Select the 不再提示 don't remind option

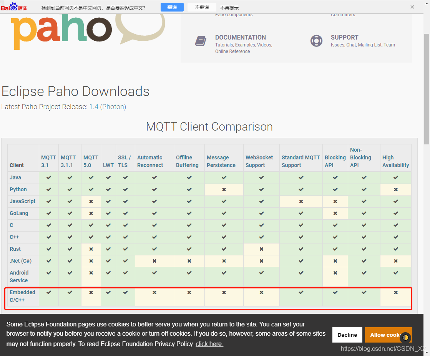229,8
